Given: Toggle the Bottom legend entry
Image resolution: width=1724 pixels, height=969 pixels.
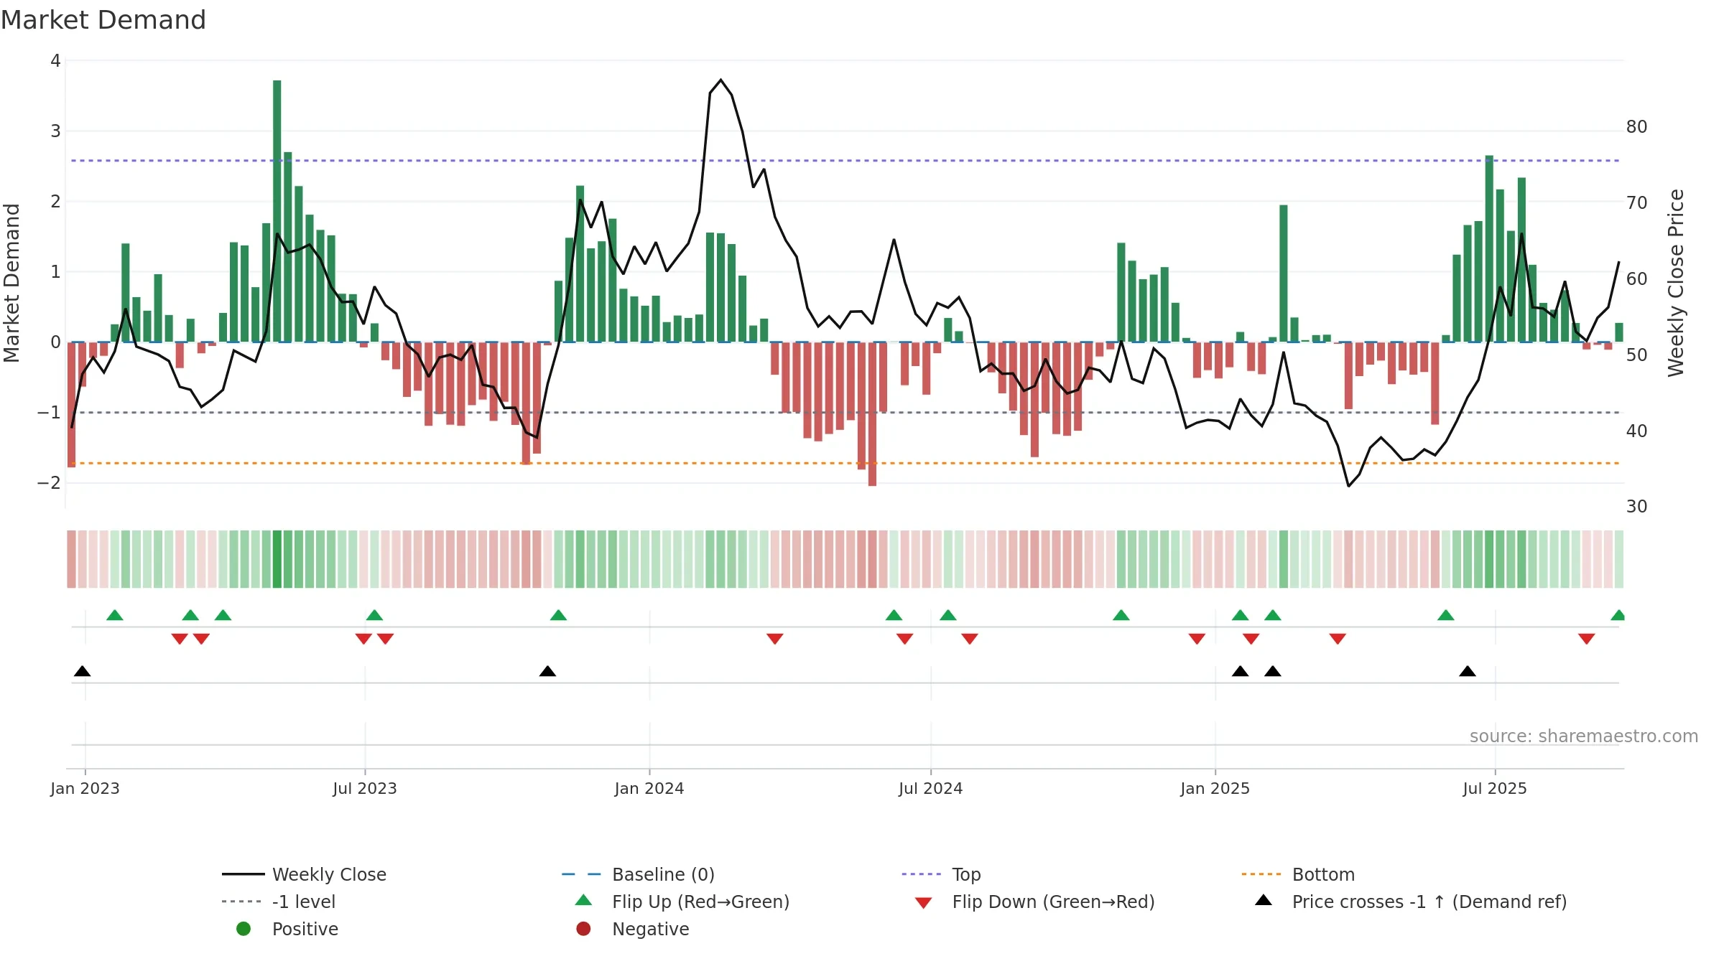Looking at the screenshot, I should pos(1297,874).
